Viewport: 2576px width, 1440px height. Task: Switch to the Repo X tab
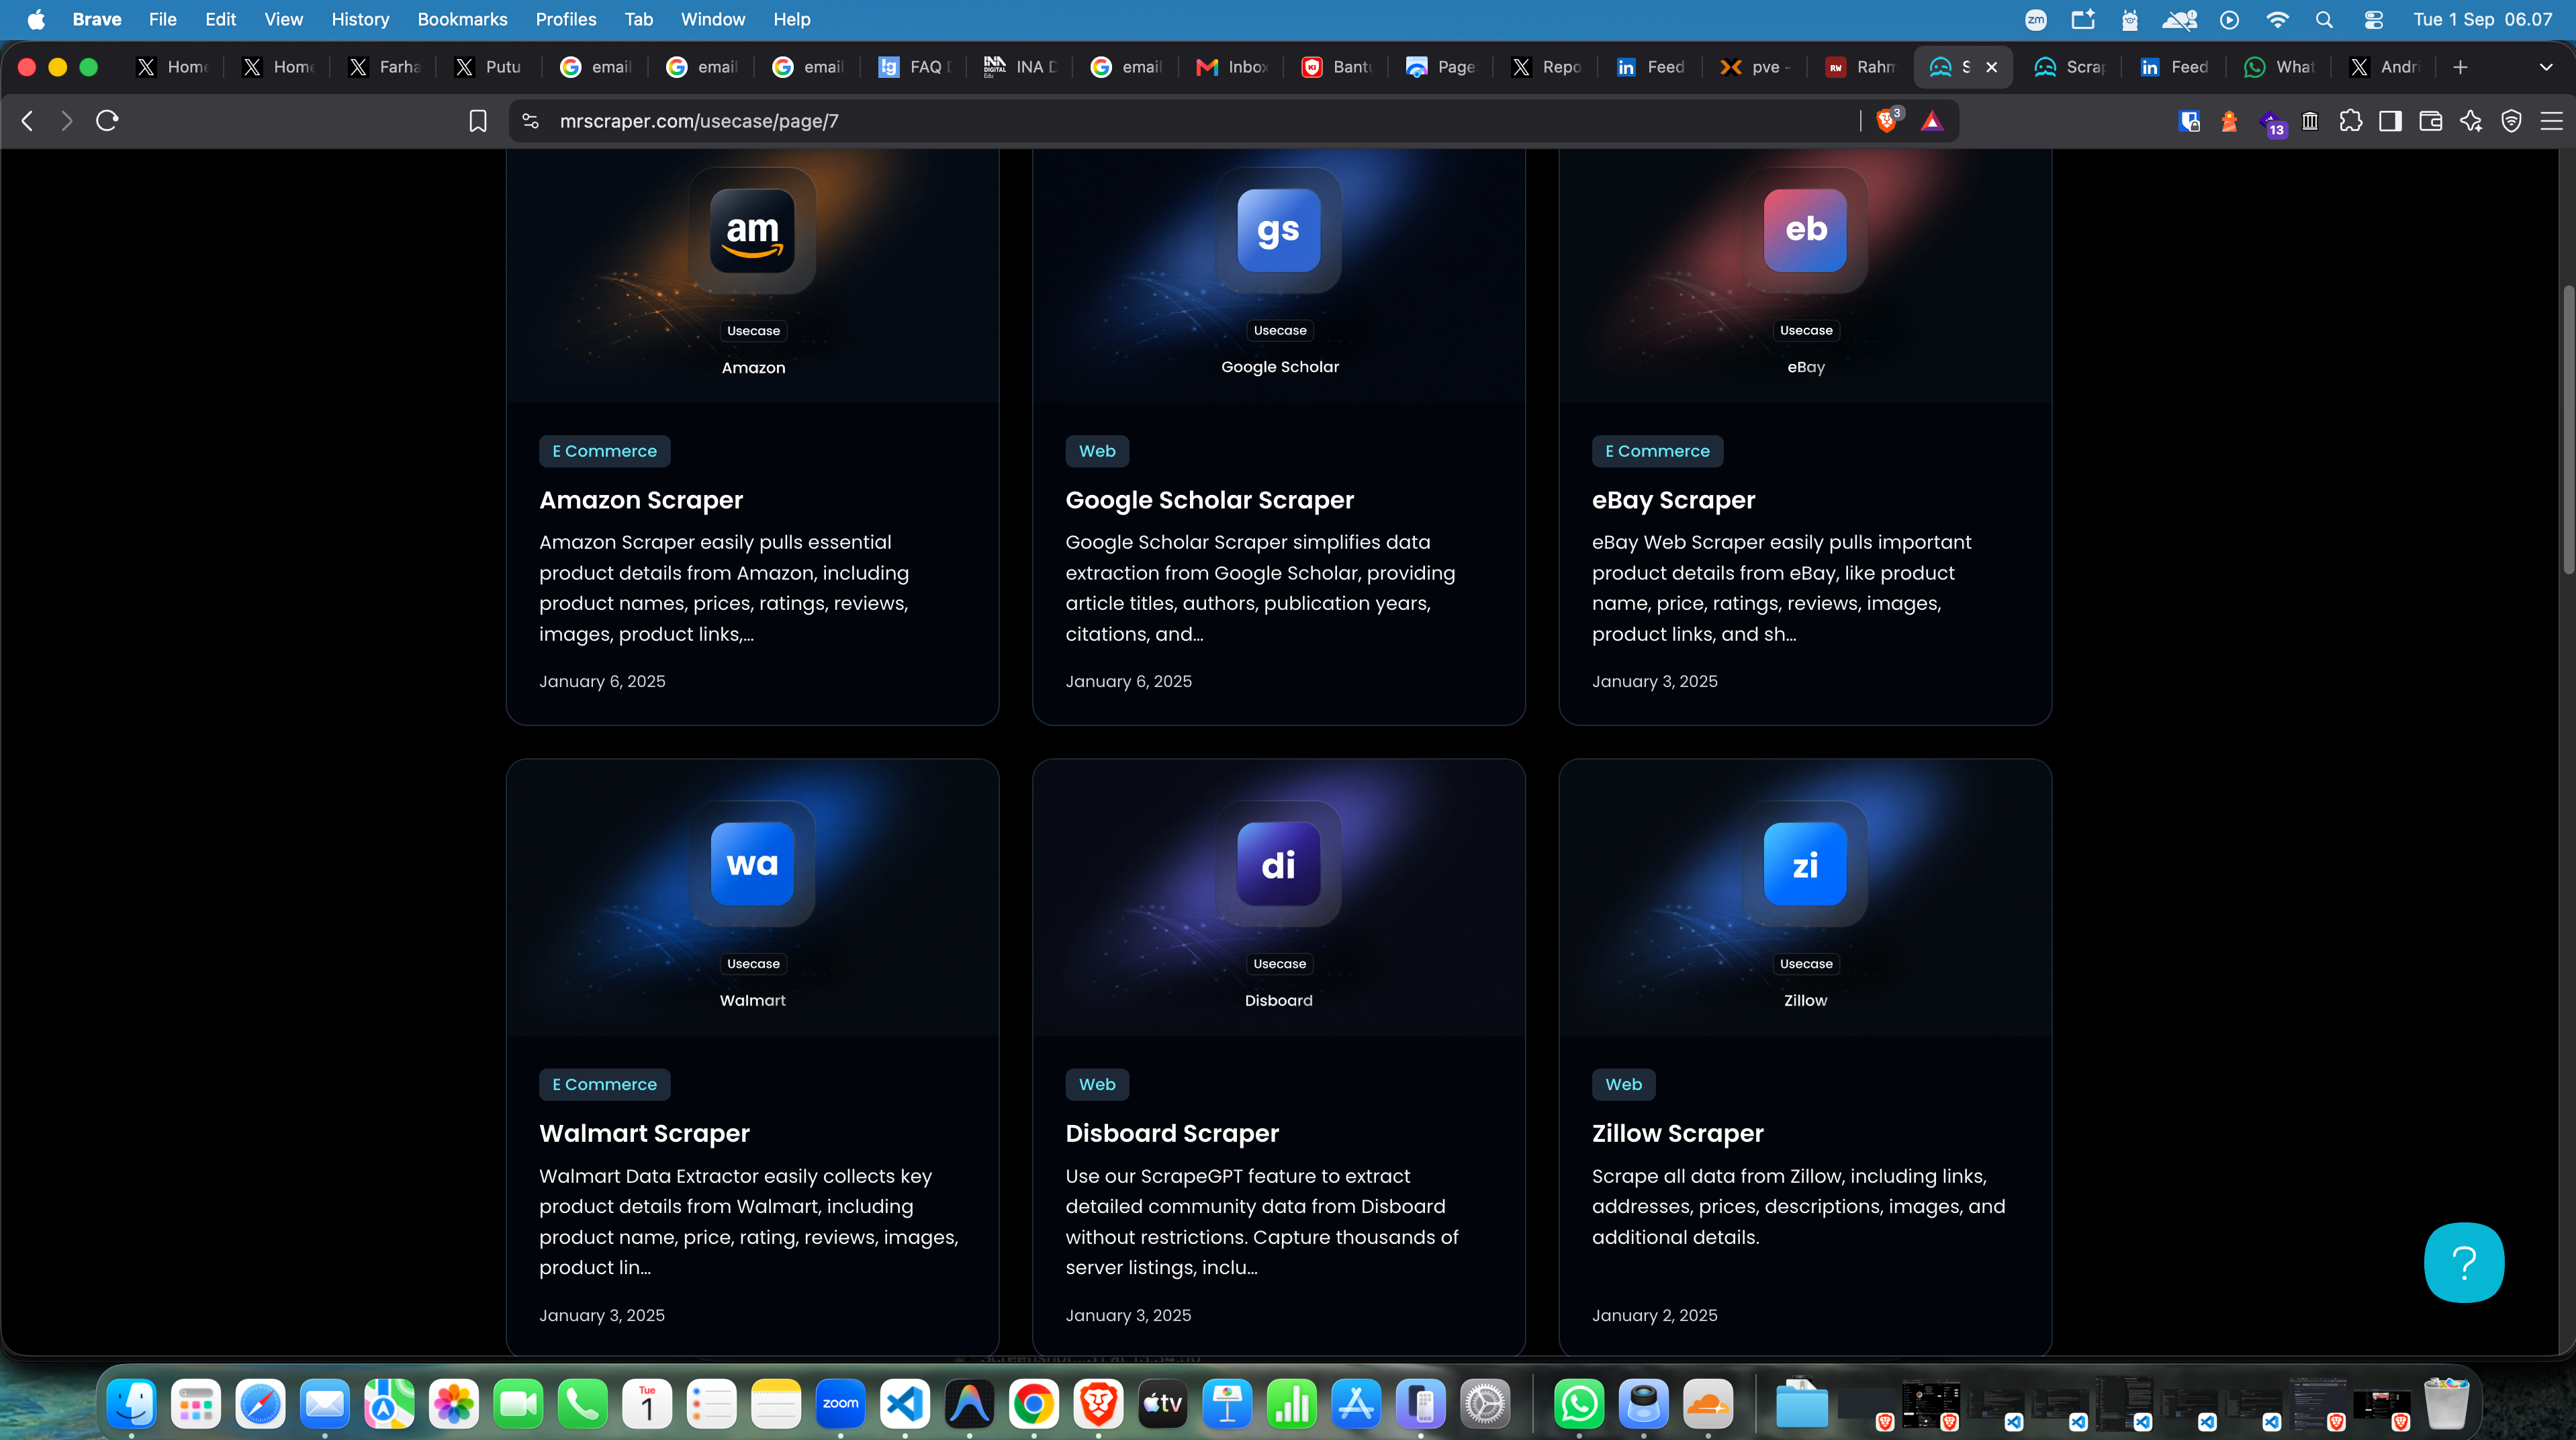click(x=1547, y=67)
